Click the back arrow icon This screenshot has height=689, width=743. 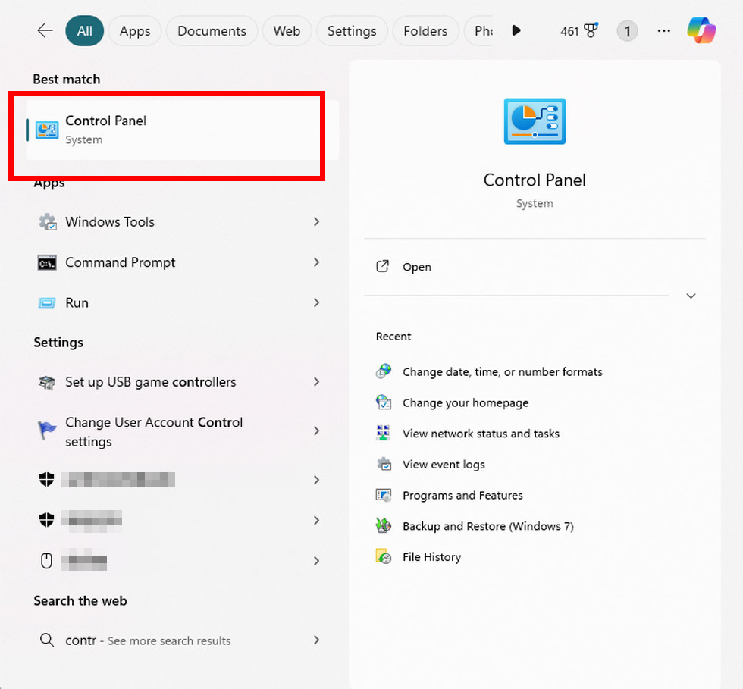pos(45,30)
